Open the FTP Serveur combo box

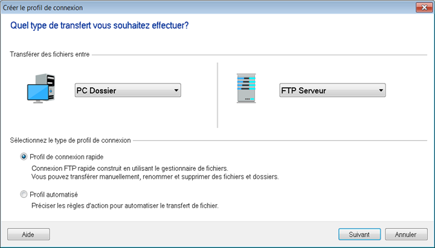pyautogui.click(x=332, y=91)
